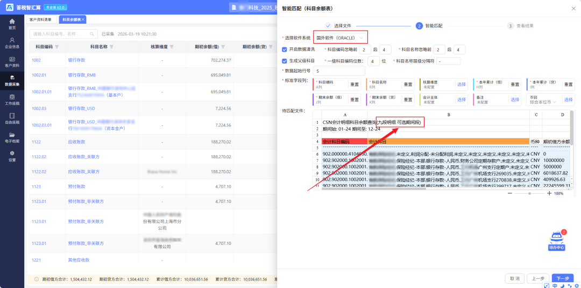Focus the 科目编号、名称 search box
The height and width of the screenshot is (288, 581).
(63, 34)
